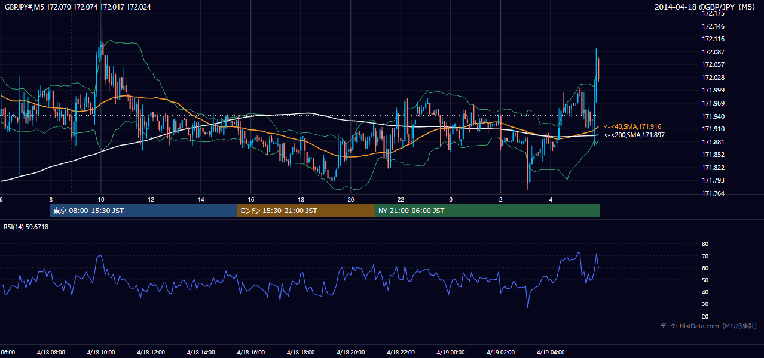Click bottom date label 4/19 00:00

(451, 353)
